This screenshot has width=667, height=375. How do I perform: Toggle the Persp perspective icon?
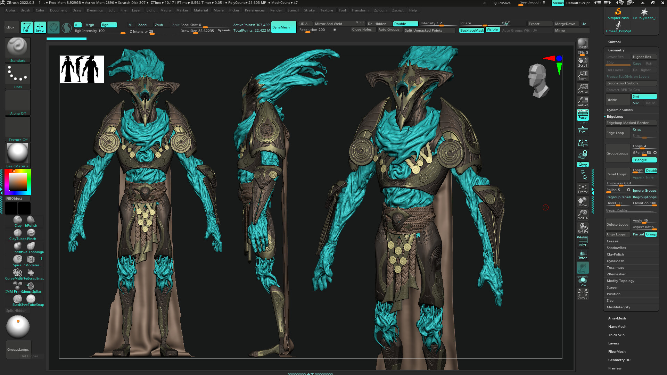click(x=583, y=115)
